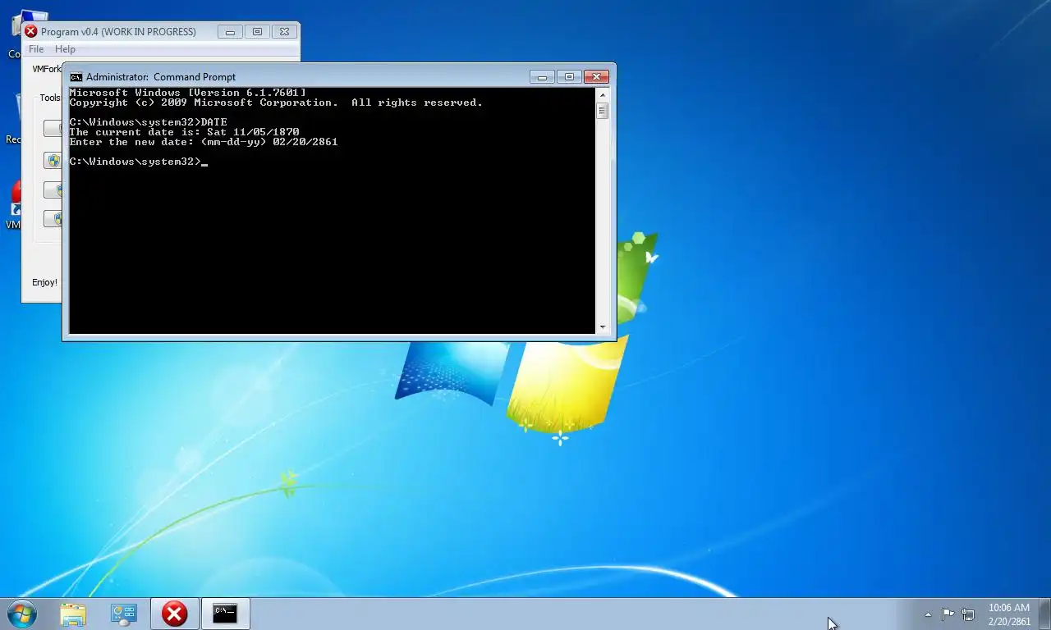Screen dimensions: 1051x630
Task: Click the 'Tools' group label in the Program window
Action: pos(50,98)
